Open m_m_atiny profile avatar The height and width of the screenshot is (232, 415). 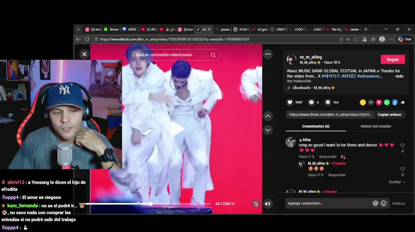click(292, 59)
